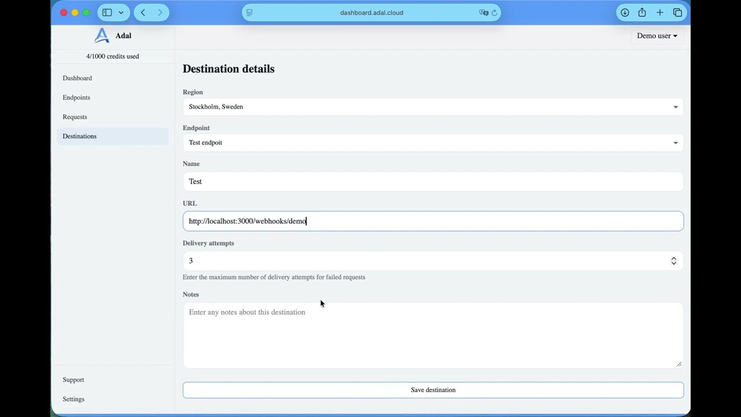Click the Delivery attempts stepper arrows
This screenshot has height=417, width=741.
[674, 261]
